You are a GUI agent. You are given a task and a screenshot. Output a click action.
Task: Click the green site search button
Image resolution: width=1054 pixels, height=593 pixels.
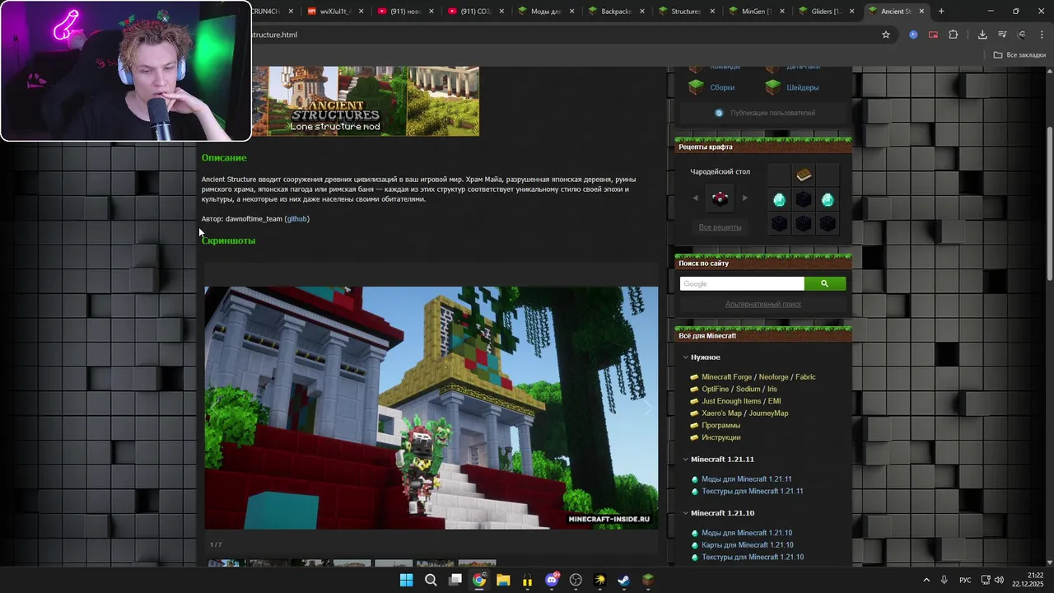[x=824, y=283]
